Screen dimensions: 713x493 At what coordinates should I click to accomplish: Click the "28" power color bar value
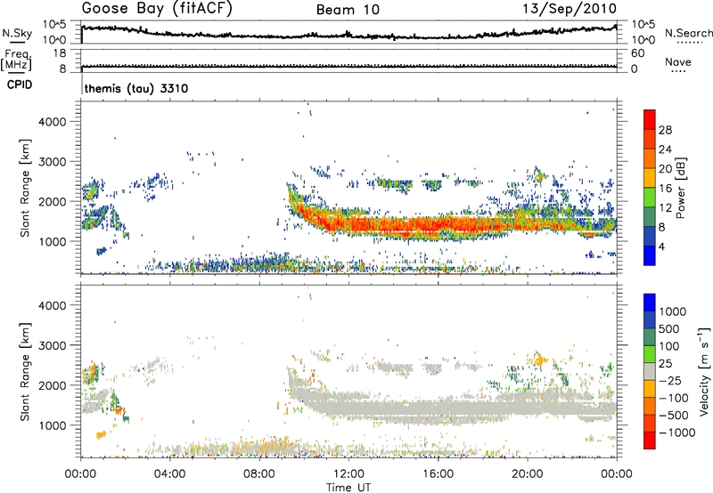tap(665, 130)
